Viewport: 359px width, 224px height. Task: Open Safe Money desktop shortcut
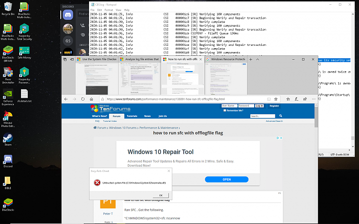pos(24,53)
